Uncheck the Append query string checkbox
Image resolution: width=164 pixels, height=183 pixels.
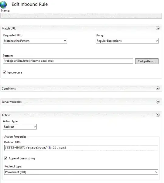6,158
